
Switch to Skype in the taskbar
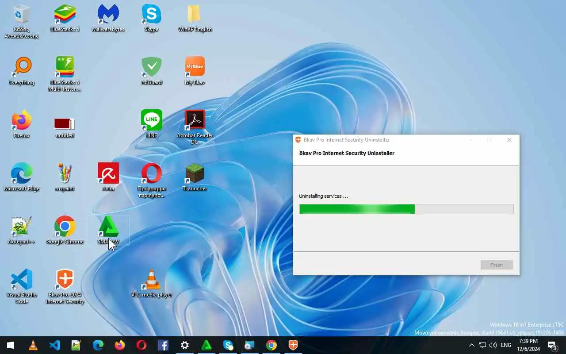pos(228,345)
